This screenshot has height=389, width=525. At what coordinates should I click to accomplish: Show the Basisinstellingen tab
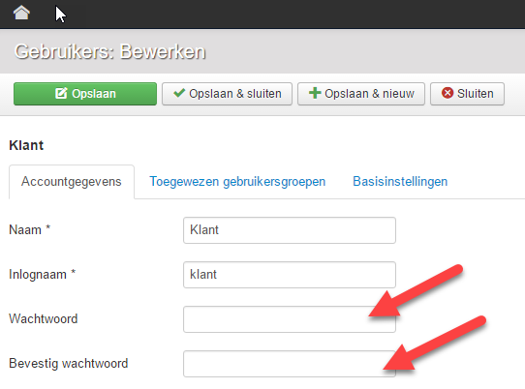point(400,182)
